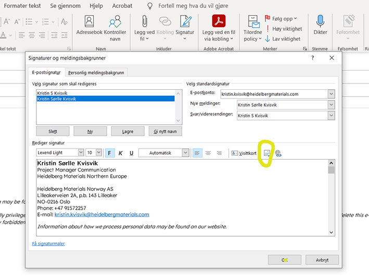Open the Se gjennom ribbon tab

point(64,5)
